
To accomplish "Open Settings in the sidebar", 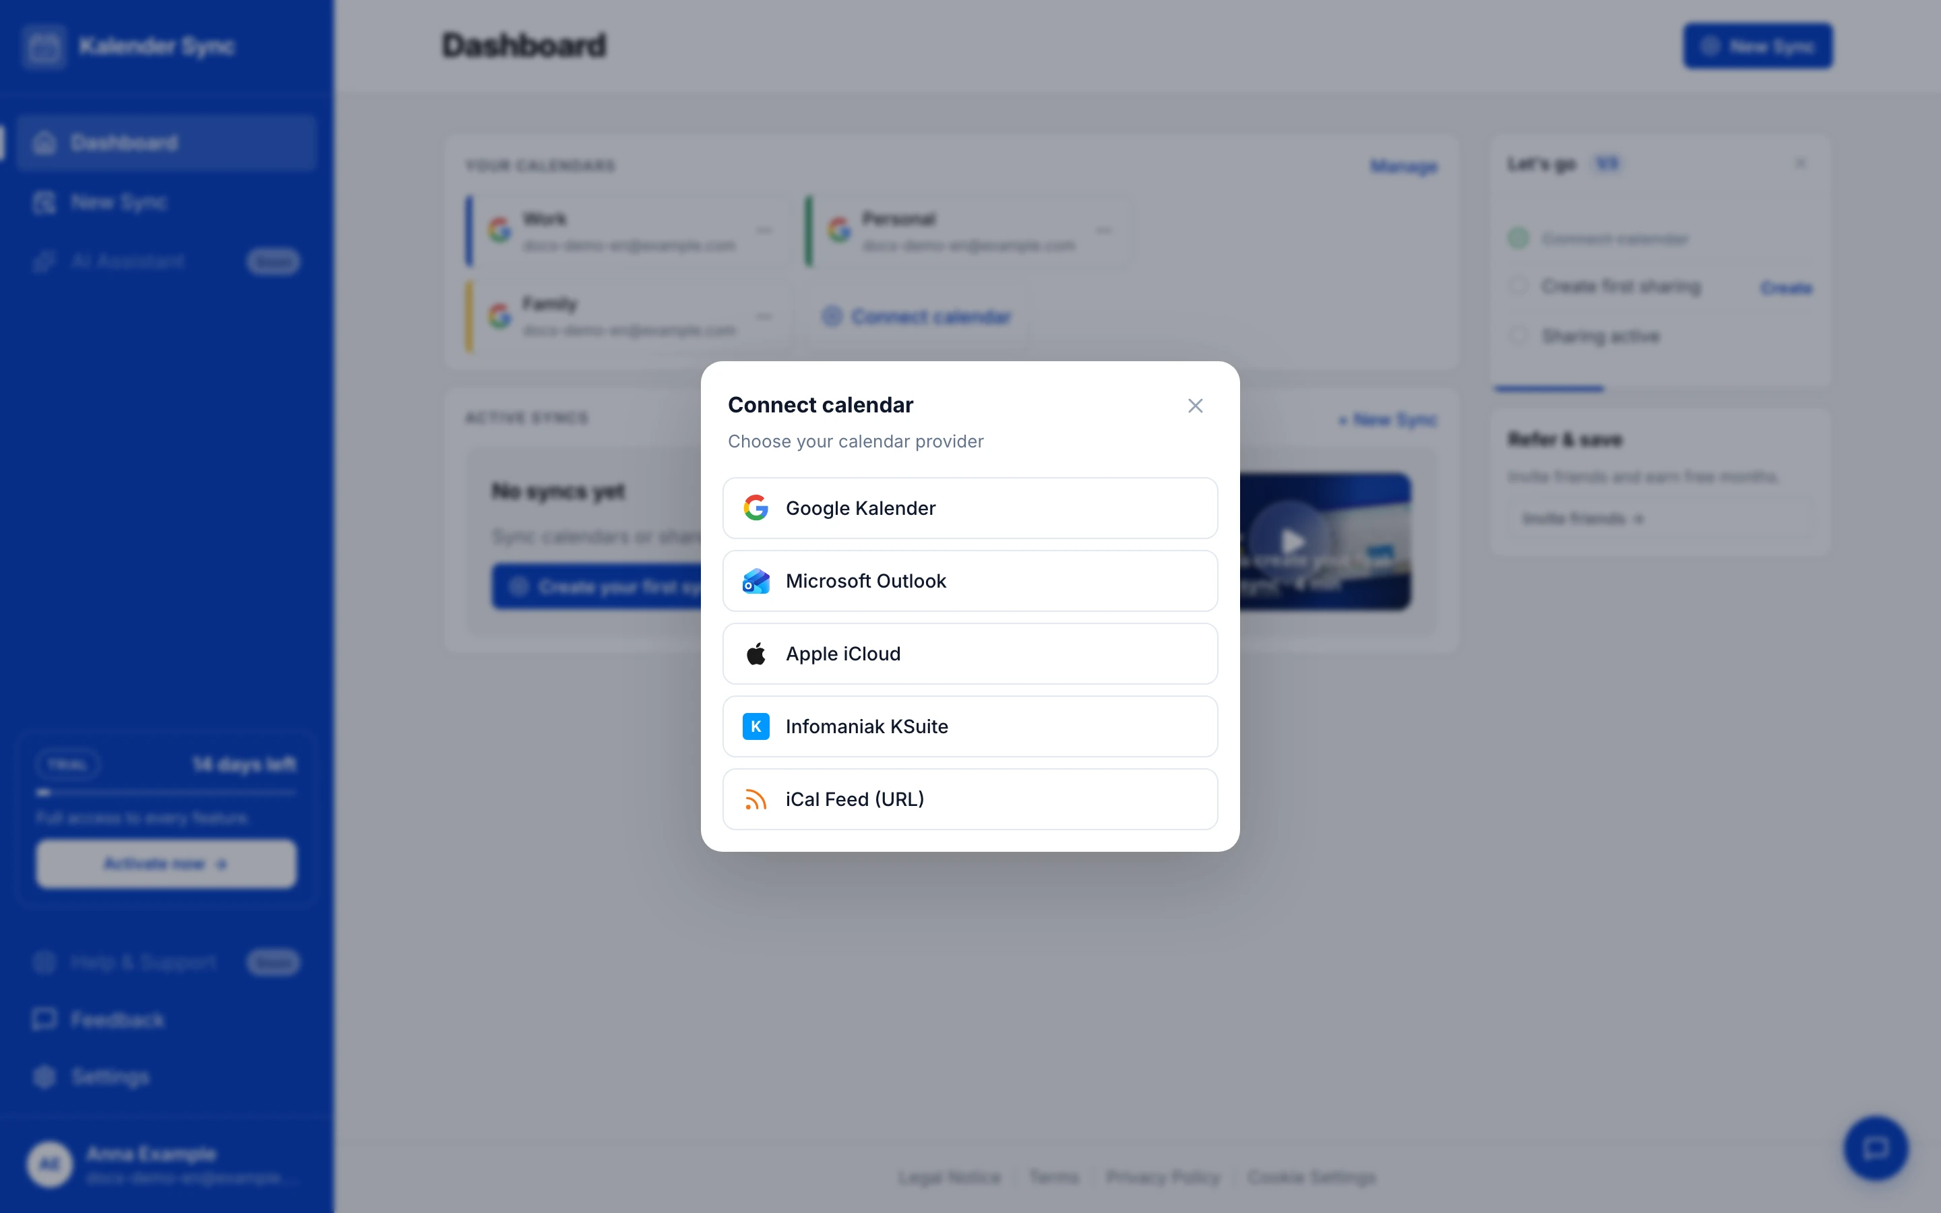I will click(x=166, y=1077).
